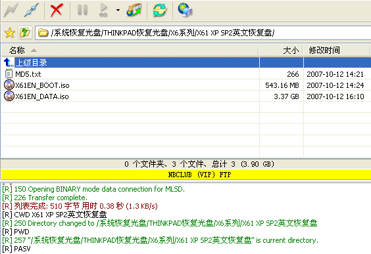
Task: Click the refresh directory icon
Action: [x=160, y=10]
